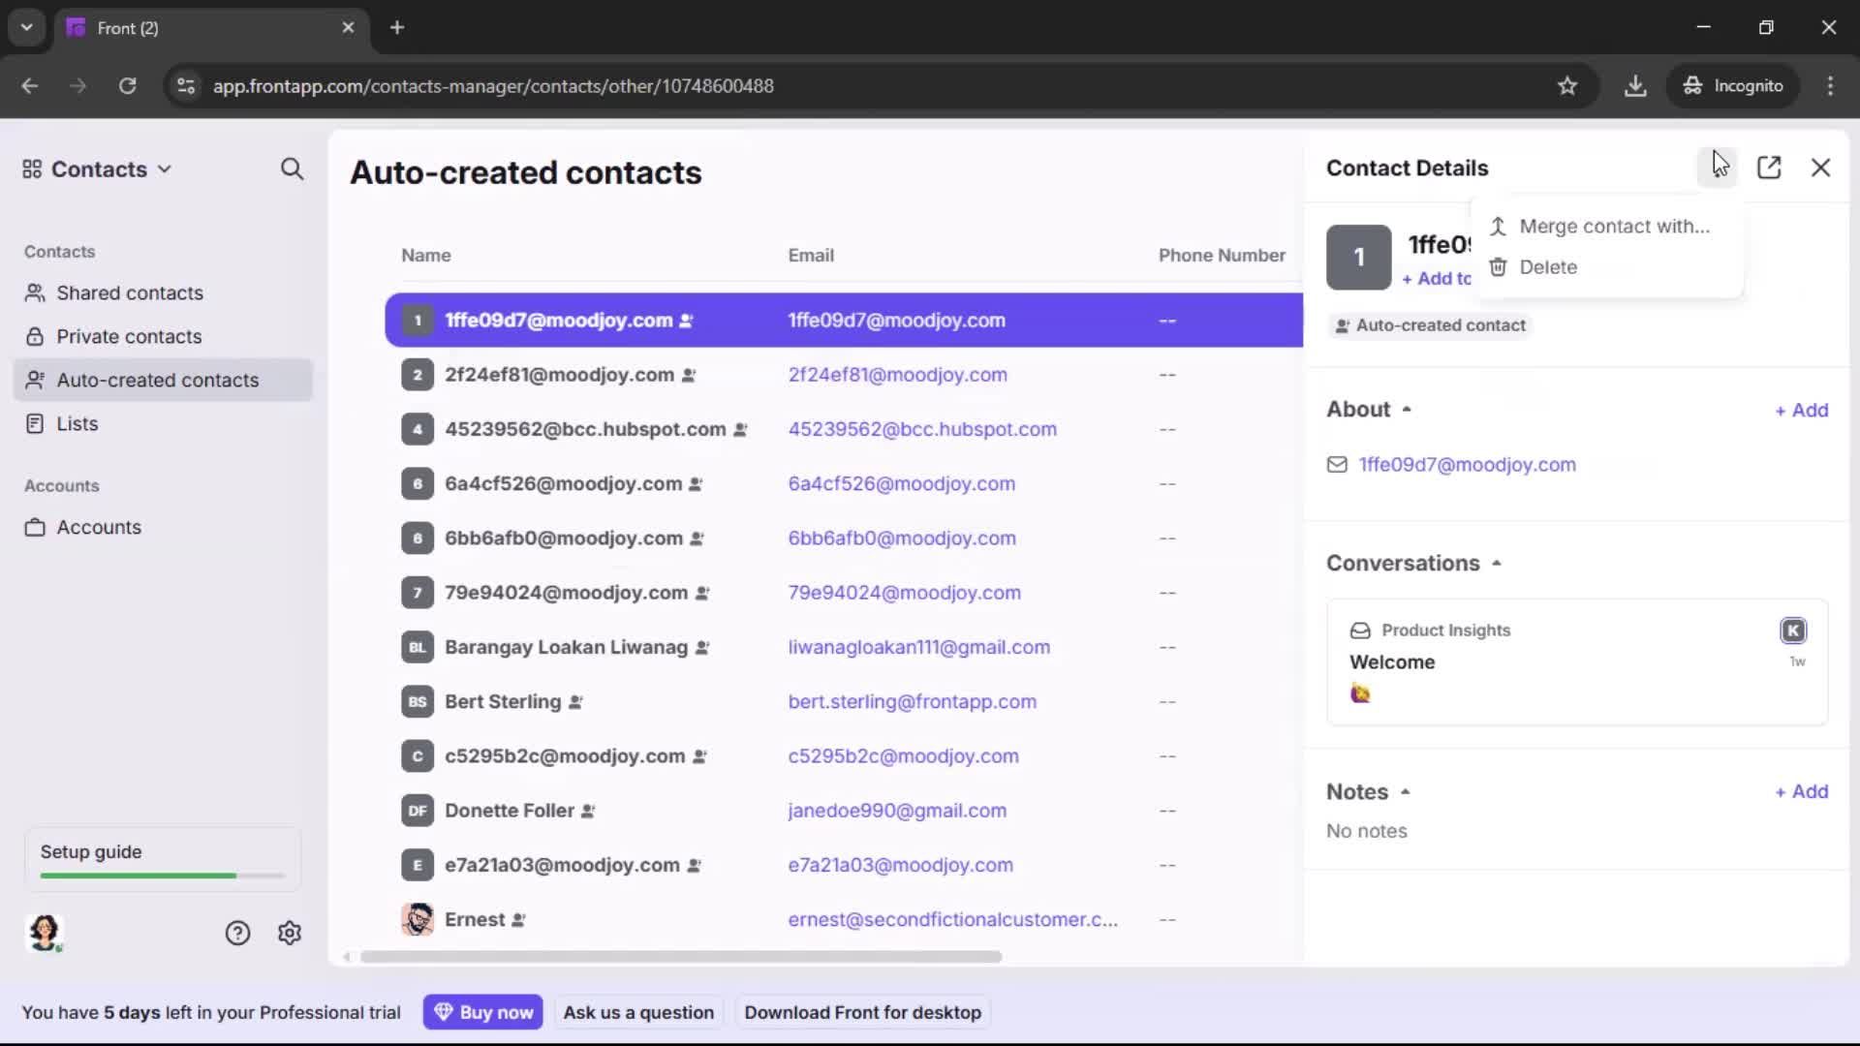Open the contact search magnifying glass
Viewport: 1860px width, 1046px height.
293,169
